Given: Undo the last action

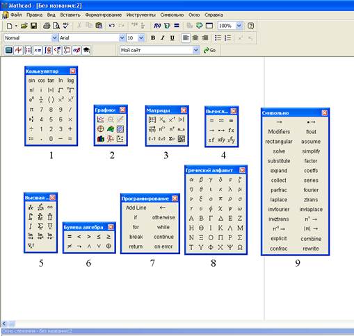Looking at the screenshot, I should tap(112, 26).
